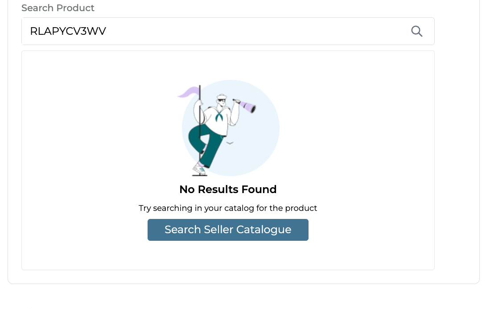Viewport: 490px width, 309px height.
Task: Click the small bird in the illustration
Action: tap(230, 143)
